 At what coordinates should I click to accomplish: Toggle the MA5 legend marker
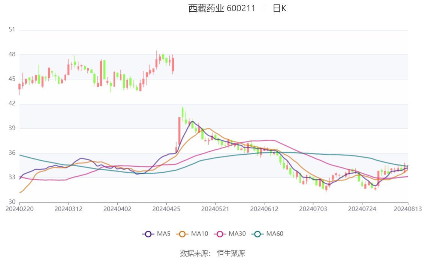(148, 234)
